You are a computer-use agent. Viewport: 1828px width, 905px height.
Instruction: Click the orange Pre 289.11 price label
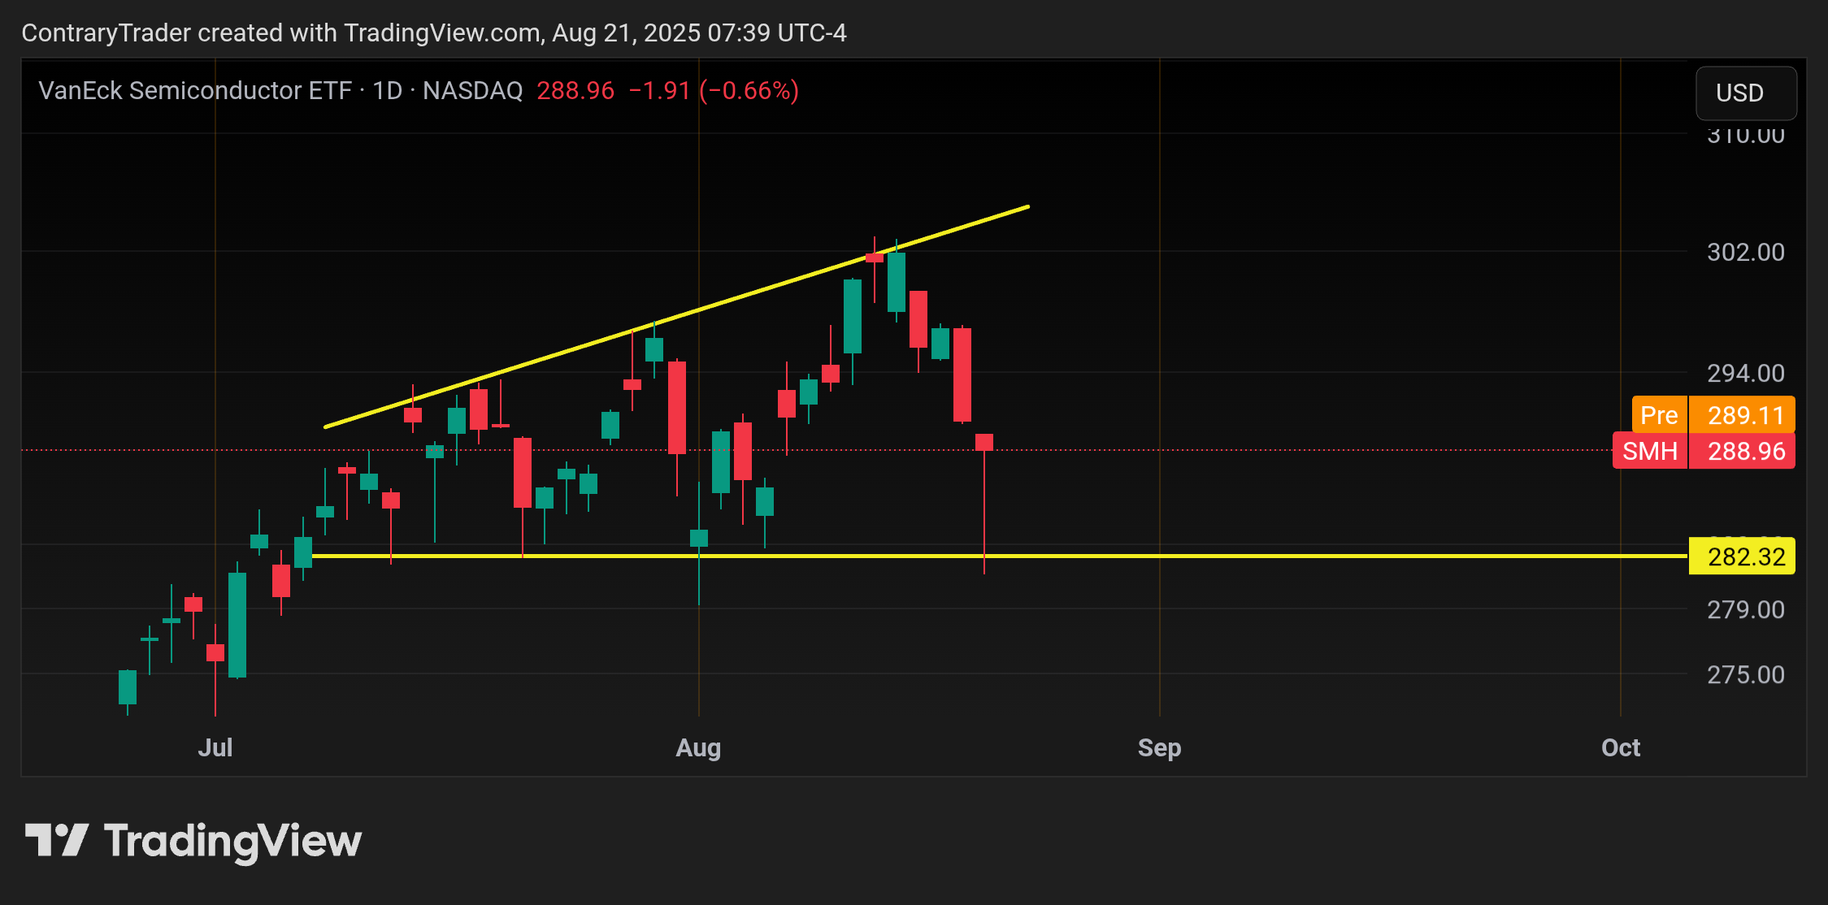pos(1713,415)
